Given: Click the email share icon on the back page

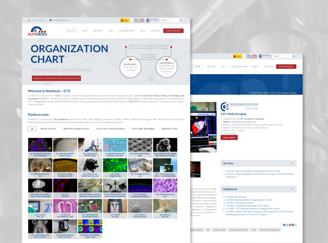Looking at the screenshot, I should [x=295, y=225].
